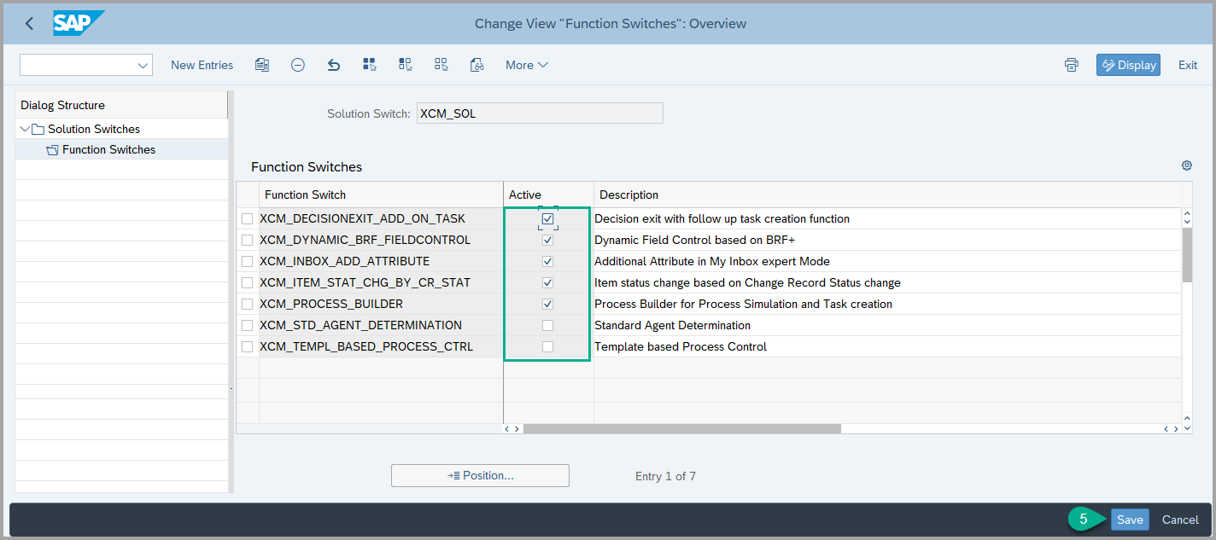Screen dimensions: 1216x540
Task: Expand the More menu
Action: point(526,65)
